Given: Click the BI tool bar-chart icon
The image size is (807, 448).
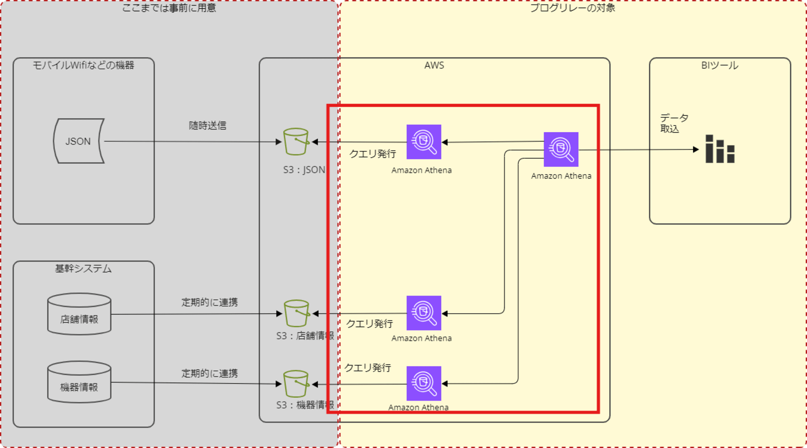Looking at the screenshot, I should point(720,149).
